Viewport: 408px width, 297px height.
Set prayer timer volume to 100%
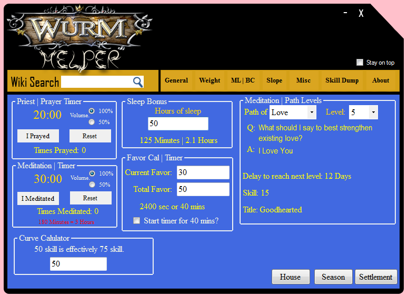click(x=92, y=111)
